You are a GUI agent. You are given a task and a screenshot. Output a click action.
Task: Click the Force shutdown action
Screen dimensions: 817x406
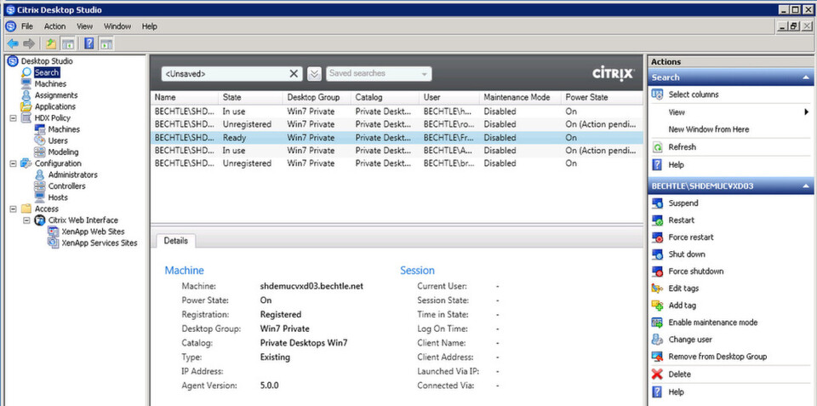tap(695, 272)
